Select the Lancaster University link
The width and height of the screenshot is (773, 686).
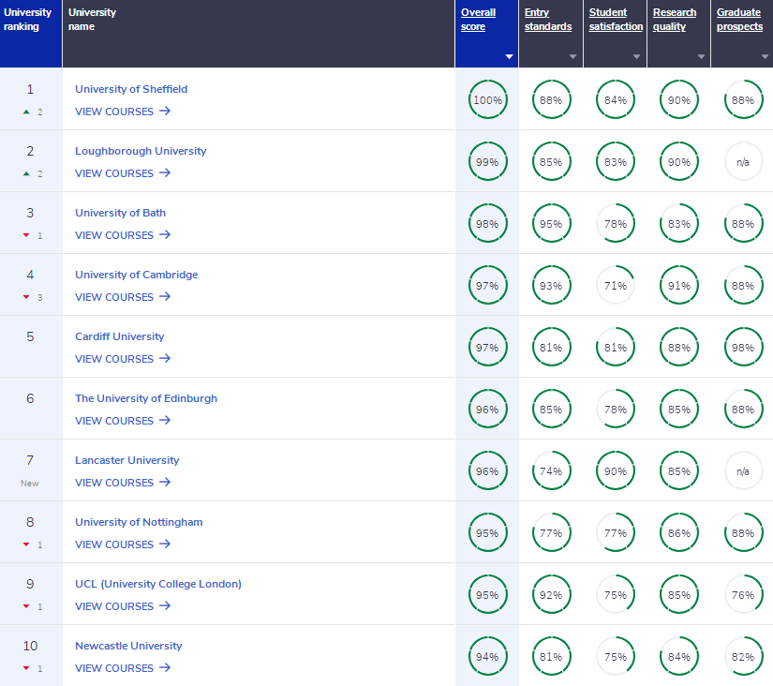pos(127,460)
